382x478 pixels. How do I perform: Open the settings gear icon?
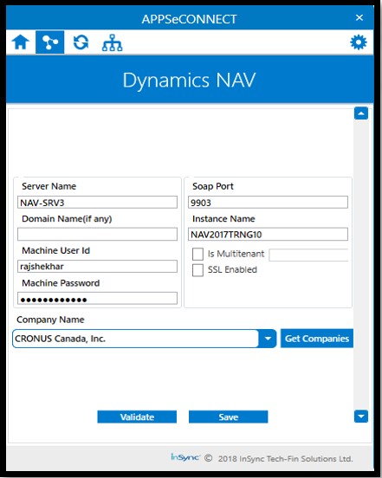(359, 42)
